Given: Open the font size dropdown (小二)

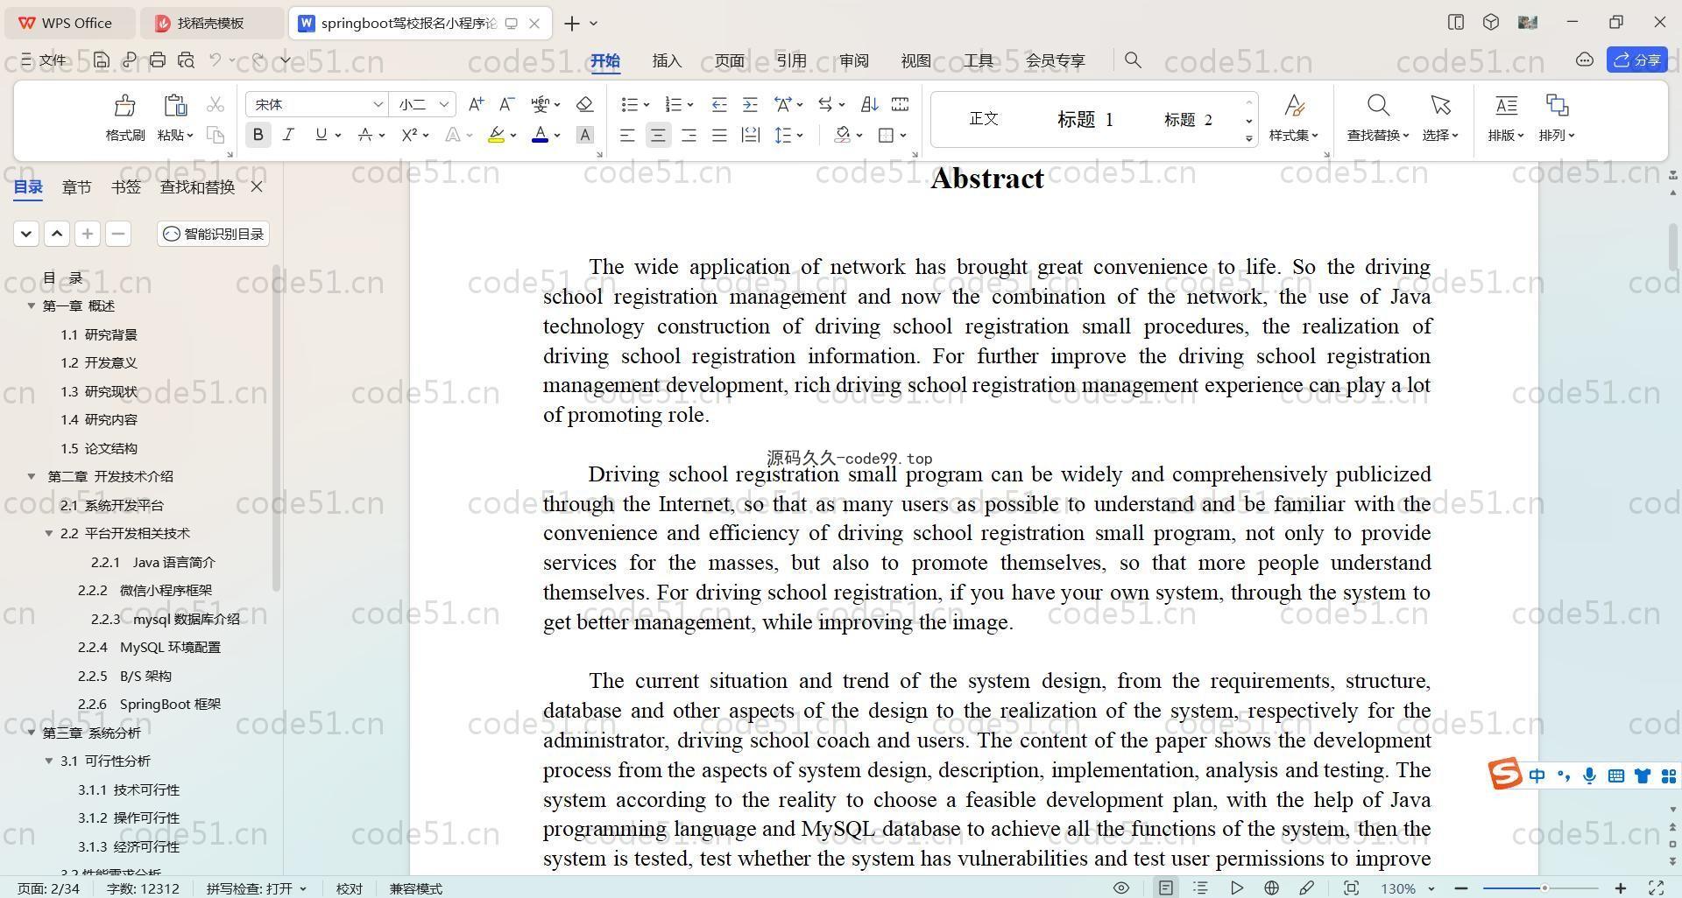Looking at the screenshot, I should (x=444, y=104).
